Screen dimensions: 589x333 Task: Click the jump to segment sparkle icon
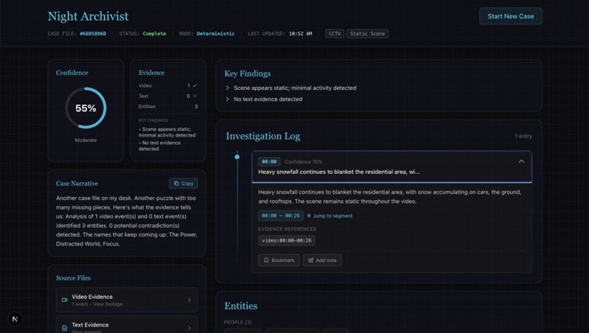coord(309,216)
